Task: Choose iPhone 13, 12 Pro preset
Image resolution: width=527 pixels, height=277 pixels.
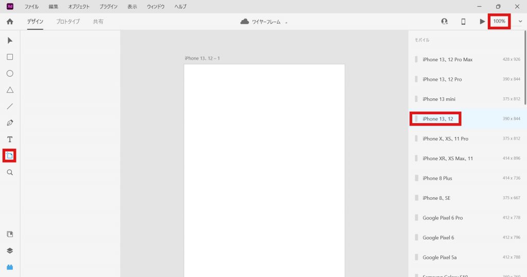Action: coord(466,79)
